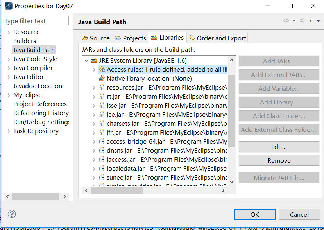This screenshot has height=230, width=324.
Task: Click the jsse.jar file icon
Action: pyautogui.click(x=102, y=106)
